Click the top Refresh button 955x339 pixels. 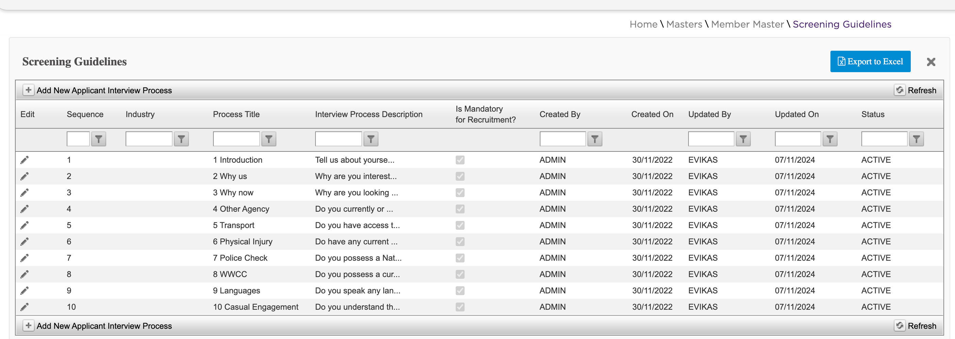(x=915, y=90)
